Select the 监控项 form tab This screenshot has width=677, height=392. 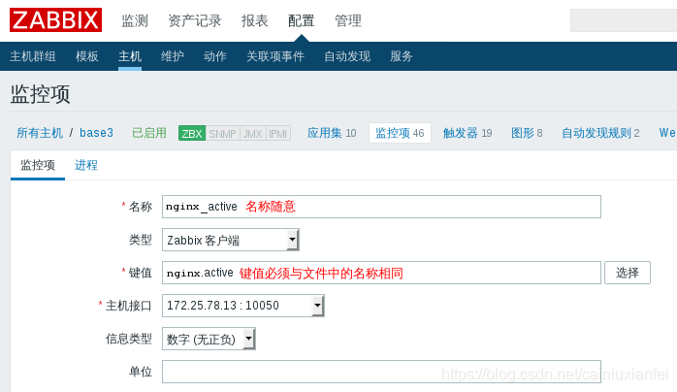click(x=38, y=165)
